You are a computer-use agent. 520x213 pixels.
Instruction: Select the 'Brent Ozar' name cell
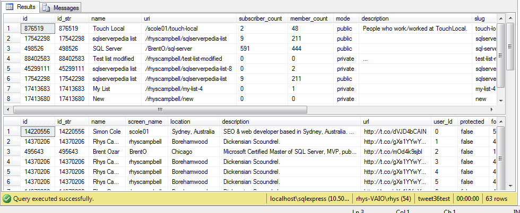point(107,152)
